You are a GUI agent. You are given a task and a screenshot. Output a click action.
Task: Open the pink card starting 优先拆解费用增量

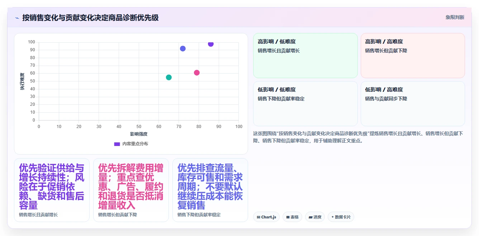coord(131,190)
